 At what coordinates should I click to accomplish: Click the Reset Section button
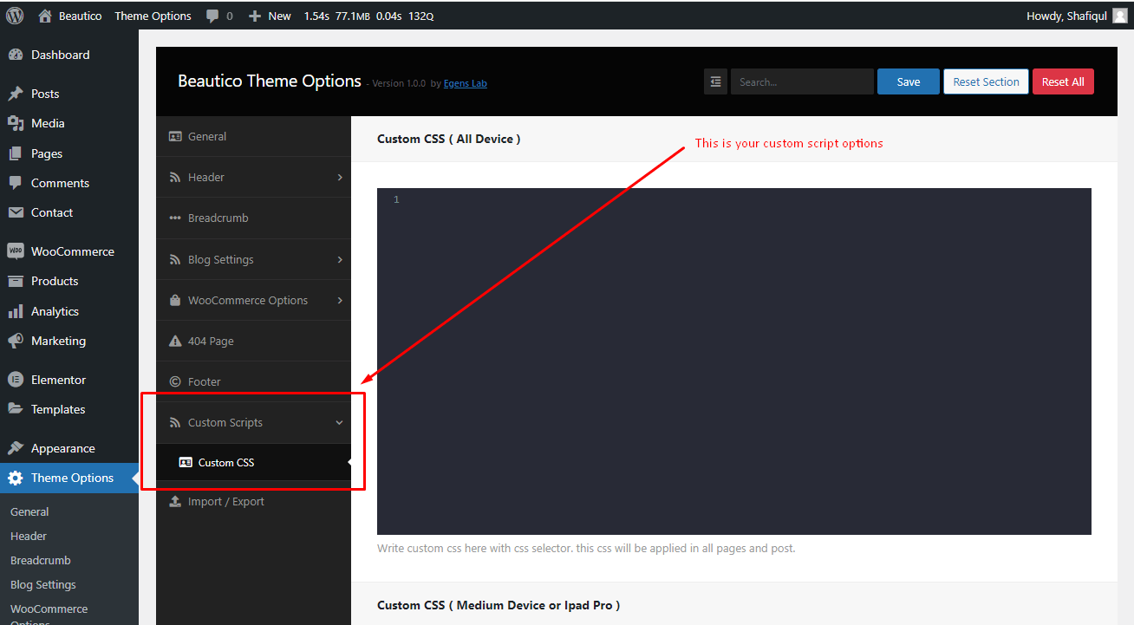pyautogui.click(x=987, y=81)
